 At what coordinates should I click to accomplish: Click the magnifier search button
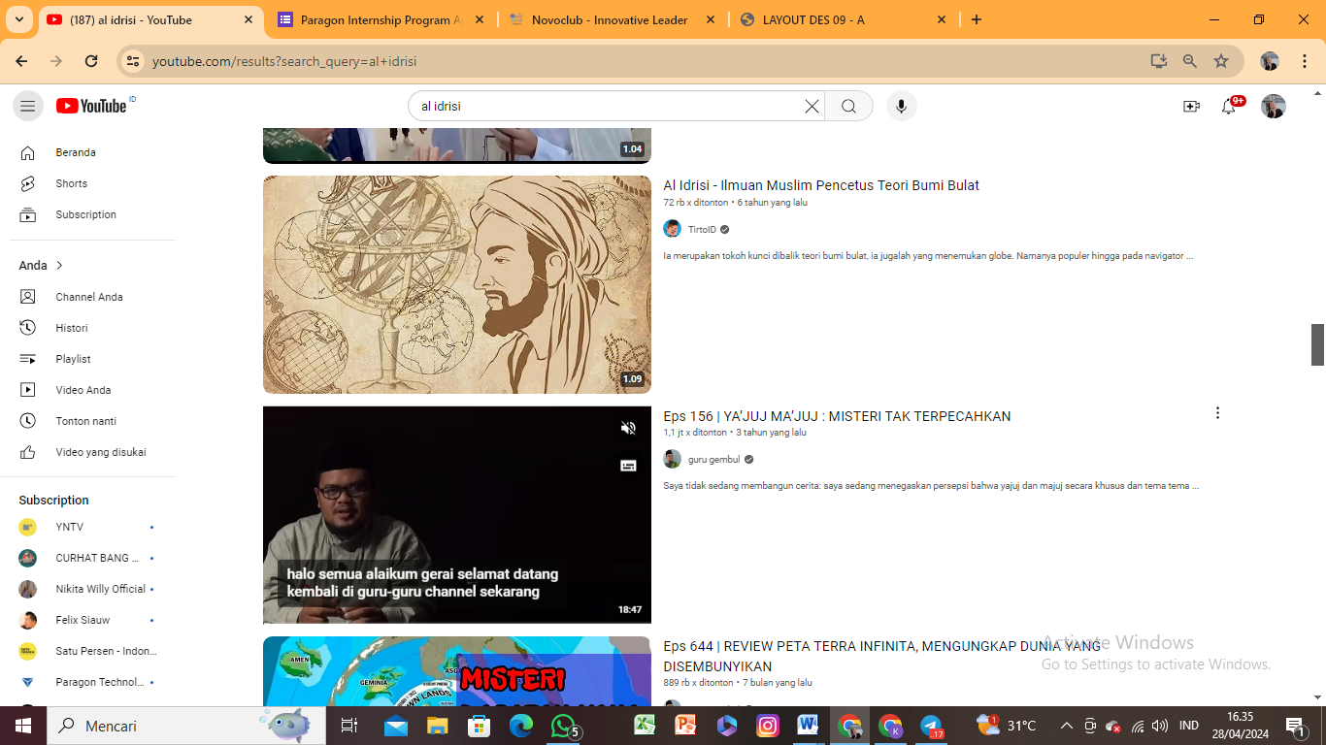coord(848,107)
